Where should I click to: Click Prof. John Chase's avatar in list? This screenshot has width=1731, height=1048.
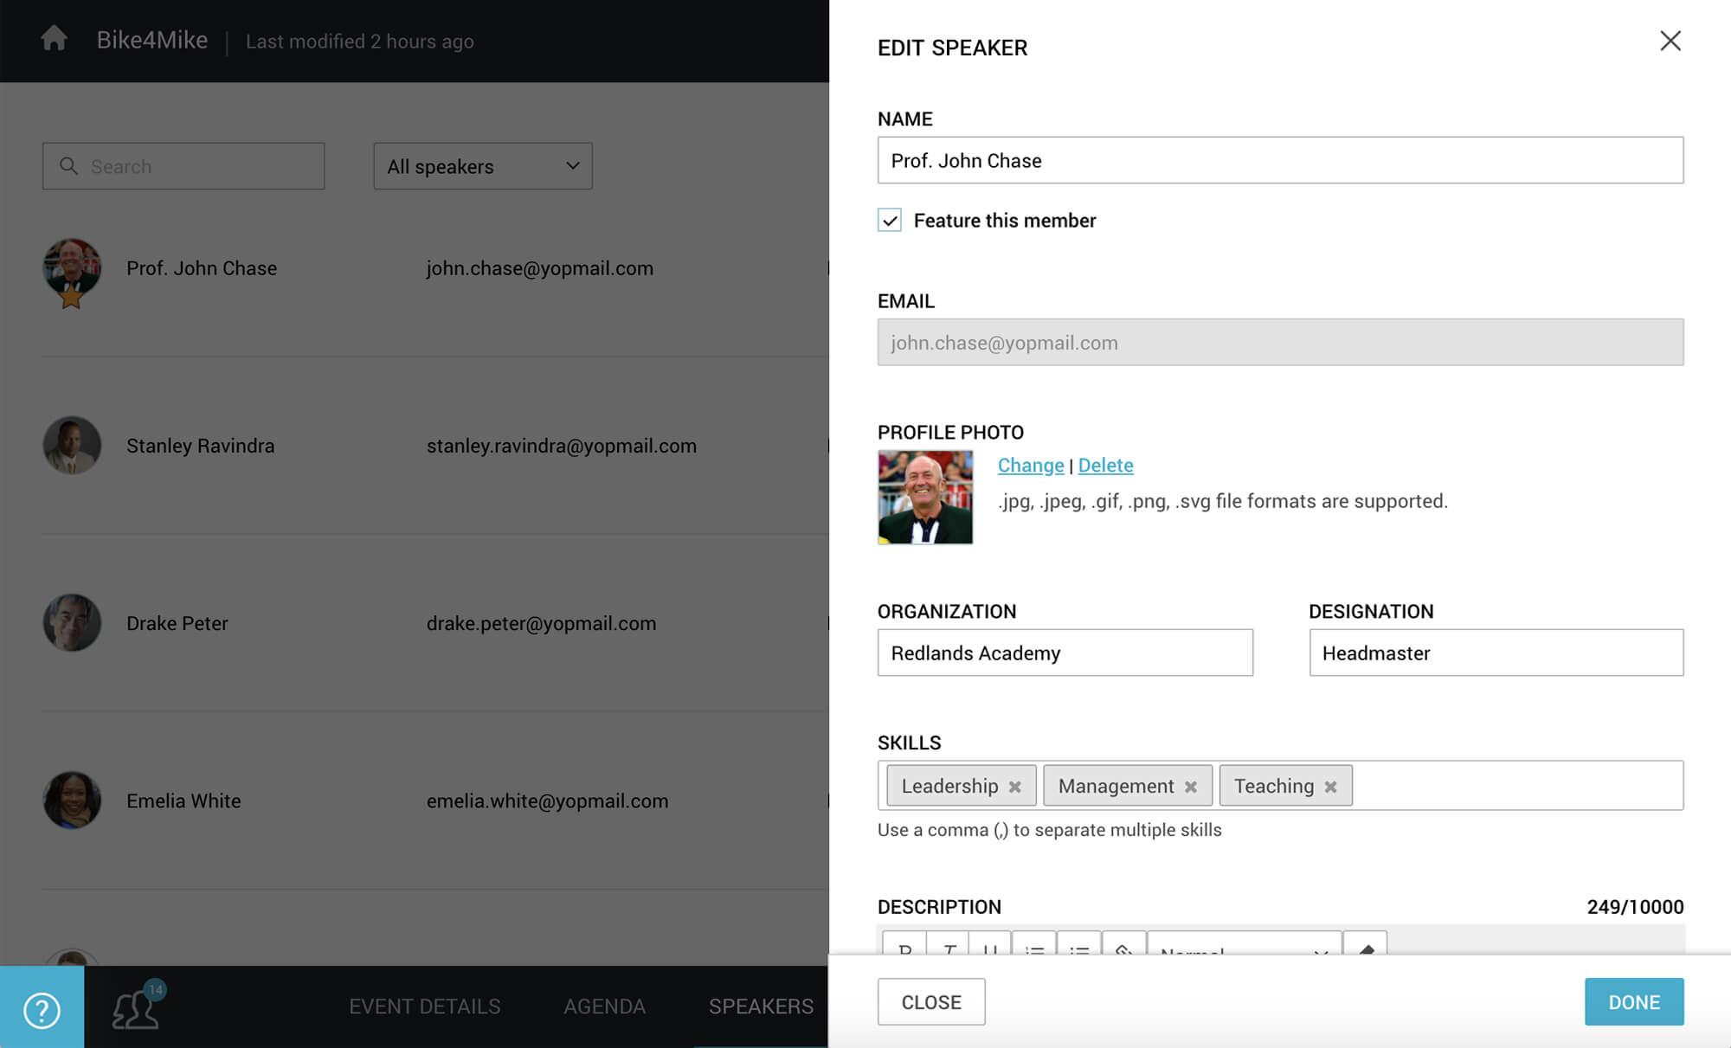[x=72, y=268]
